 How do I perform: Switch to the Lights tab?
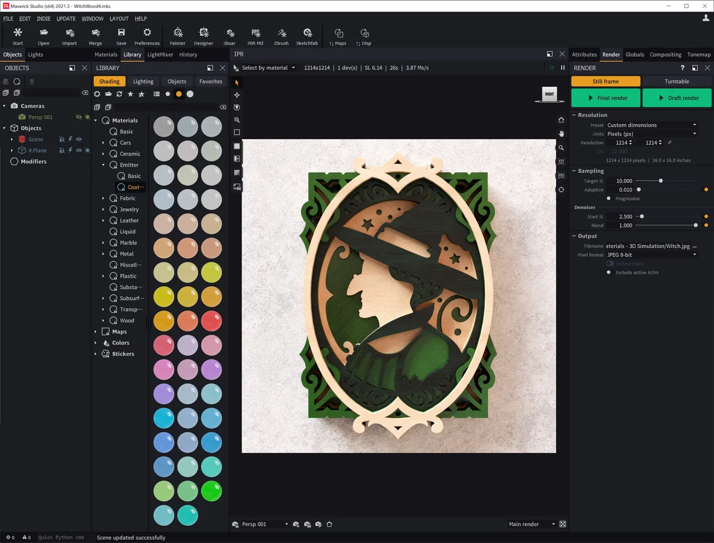click(x=36, y=55)
